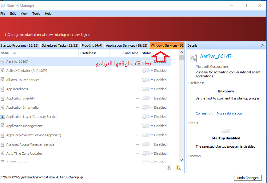Open the Tools menu
Screen dimensions: 267x183
36,14
